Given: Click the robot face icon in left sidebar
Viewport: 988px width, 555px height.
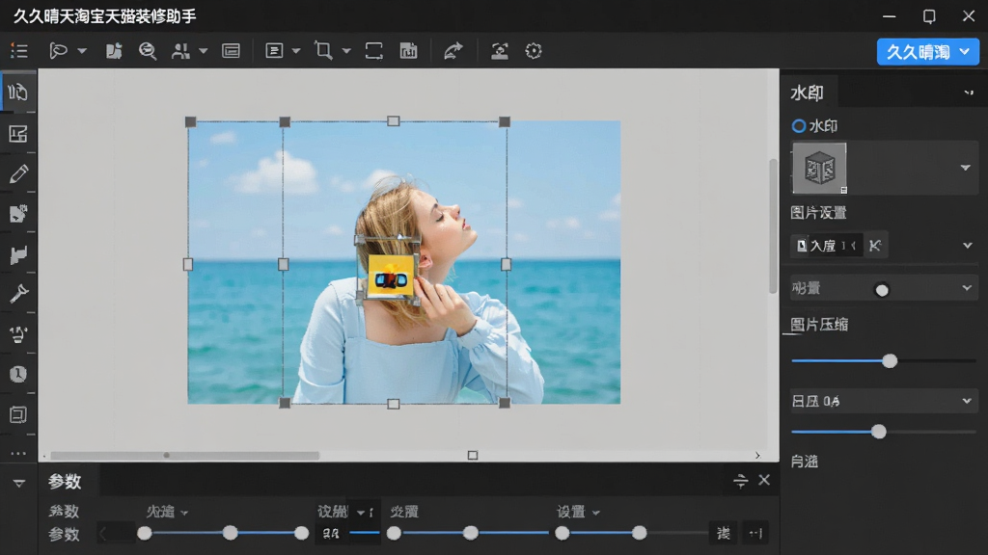Looking at the screenshot, I should [x=18, y=334].
